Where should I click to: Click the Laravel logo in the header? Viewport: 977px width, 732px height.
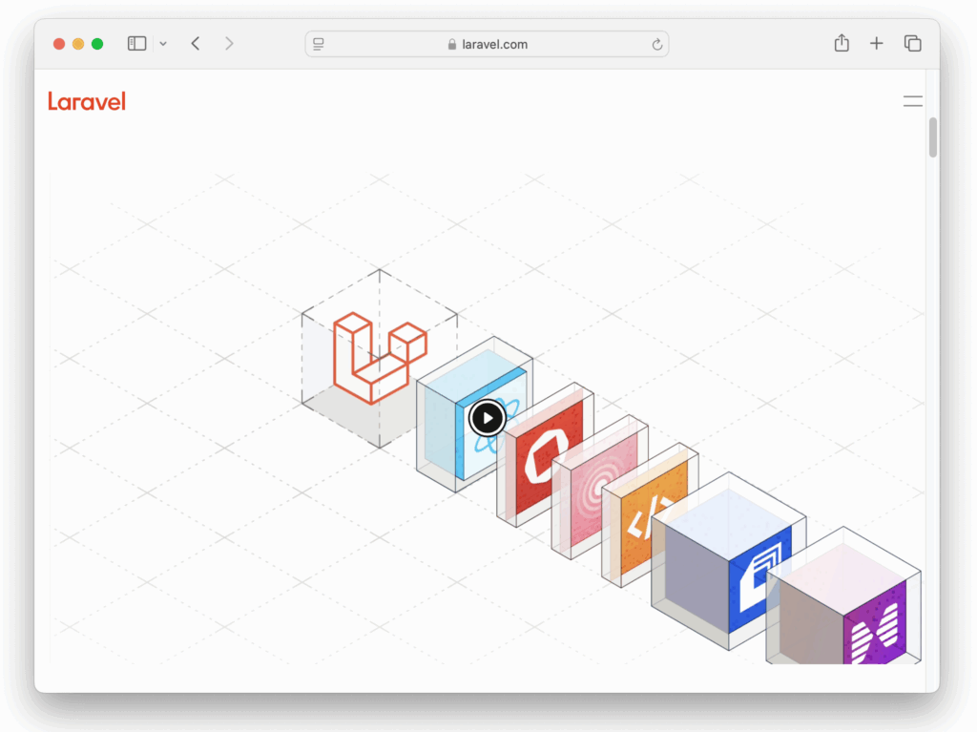(87, 101)
